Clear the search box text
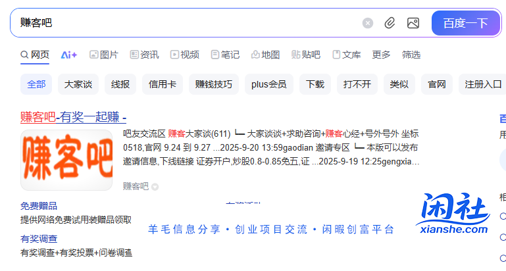This screenshot has height=271, width=506. click(368, 23)
